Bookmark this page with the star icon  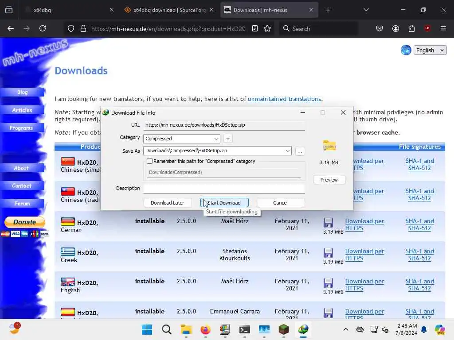pyautogui.click(x=267, y=28)
